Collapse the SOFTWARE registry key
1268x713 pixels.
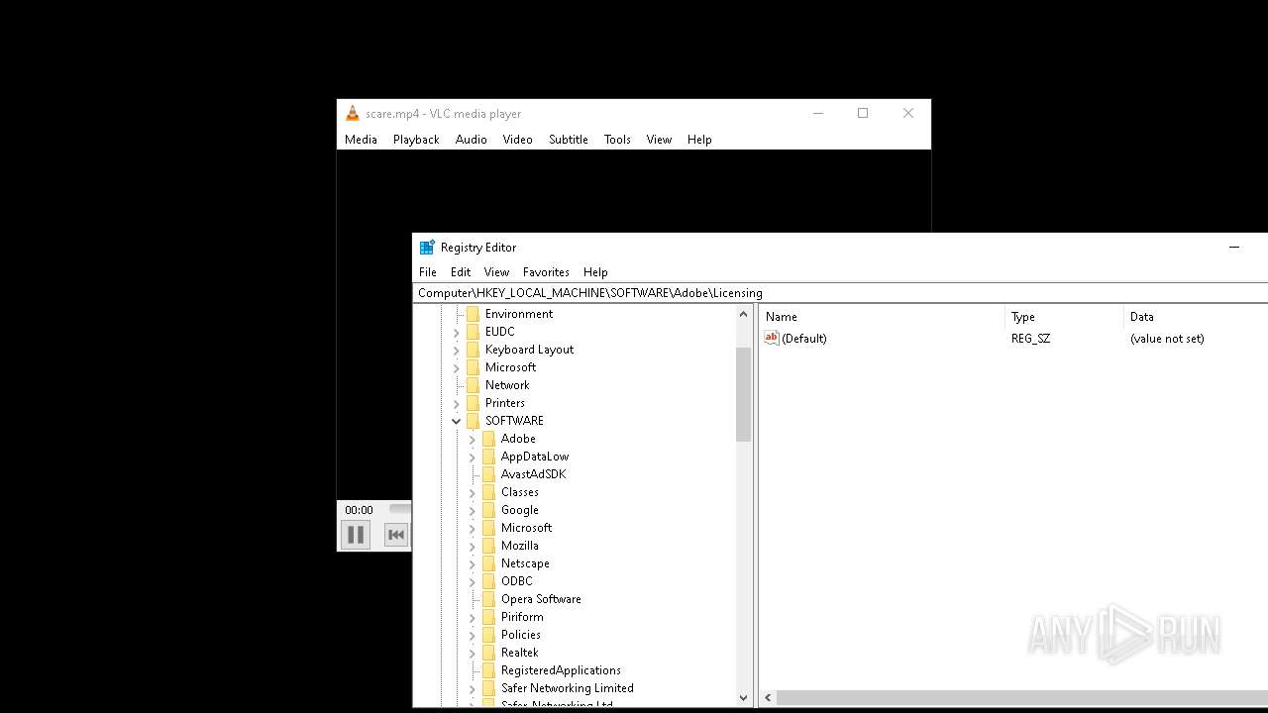[x=457, y=421]
